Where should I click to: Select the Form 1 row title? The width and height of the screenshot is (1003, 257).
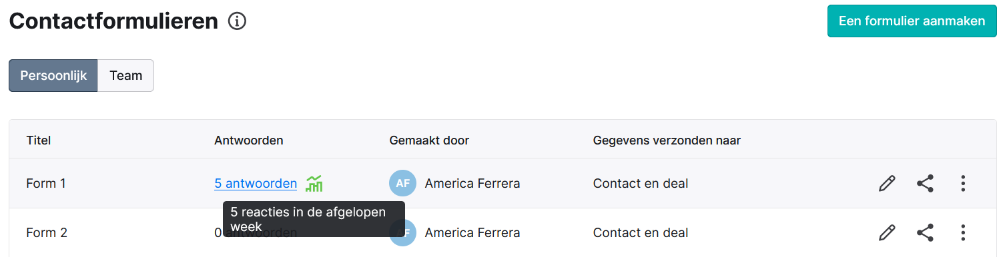[46, 183]
